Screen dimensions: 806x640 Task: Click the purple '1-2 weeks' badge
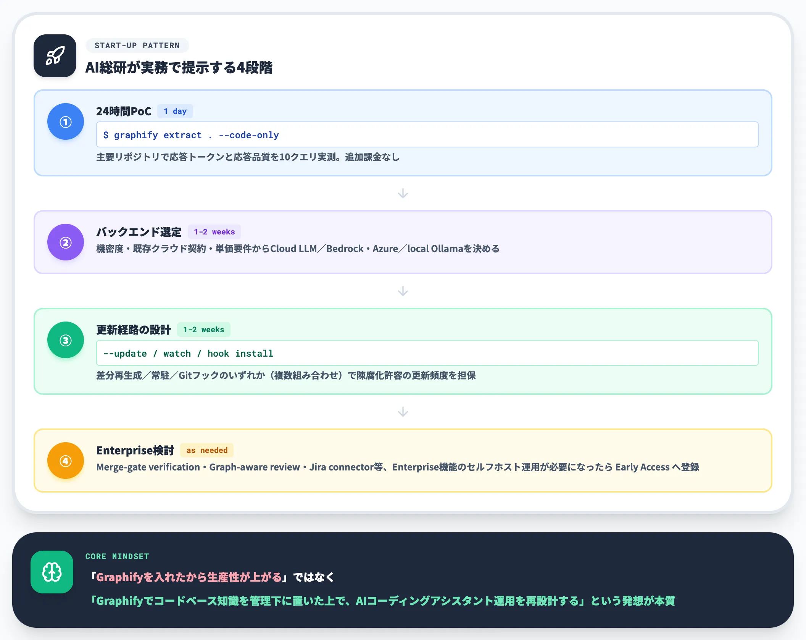(x=214, y=232)
